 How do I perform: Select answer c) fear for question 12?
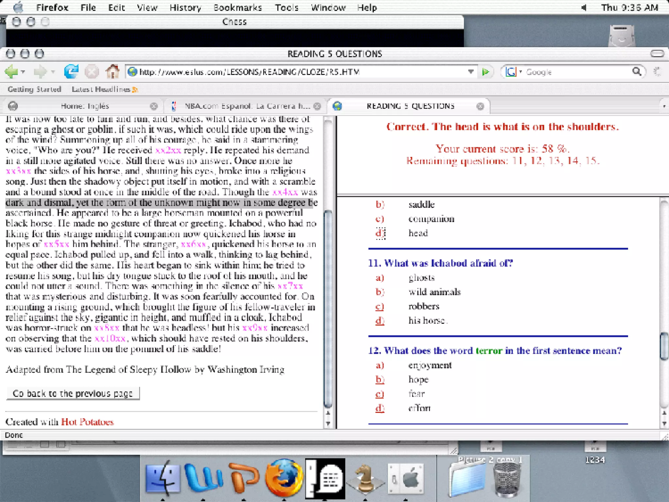click(x=380, y=394)
